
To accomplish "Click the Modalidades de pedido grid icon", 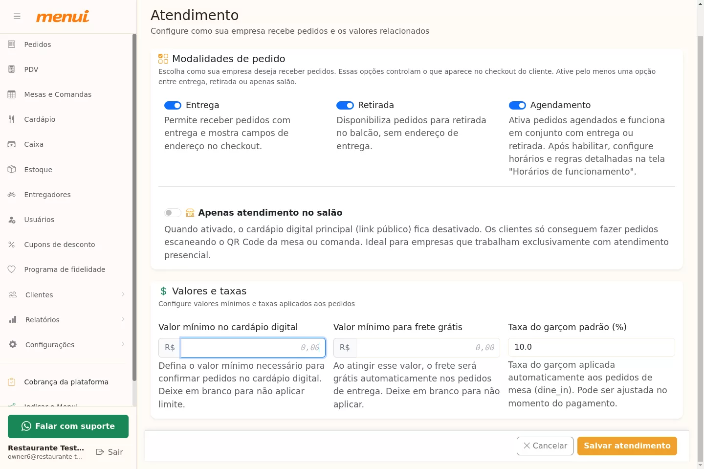I will click(163, 59).
